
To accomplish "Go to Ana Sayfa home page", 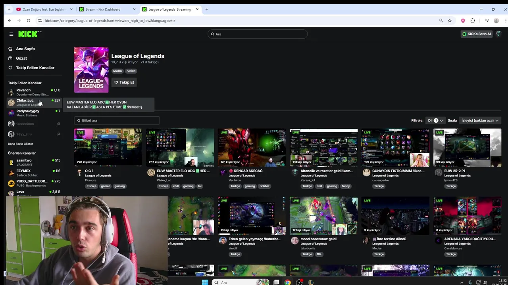I will pyautogui.click(x=25, y=49).
